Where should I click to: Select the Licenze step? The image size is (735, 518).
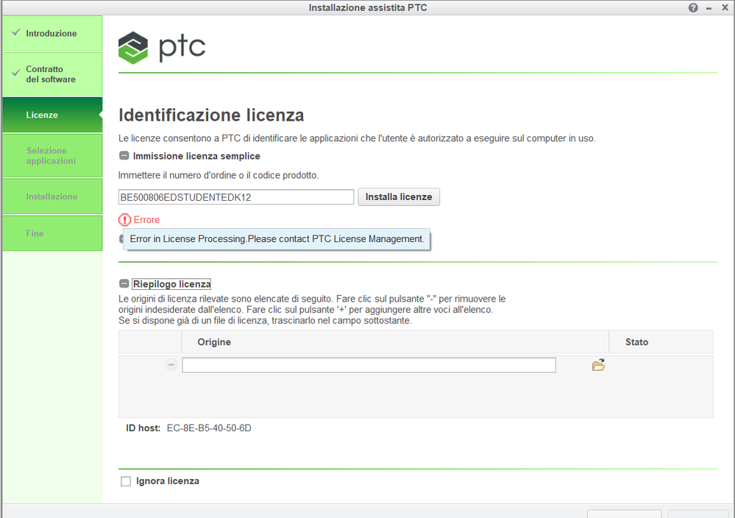click(x=52, y=115)
